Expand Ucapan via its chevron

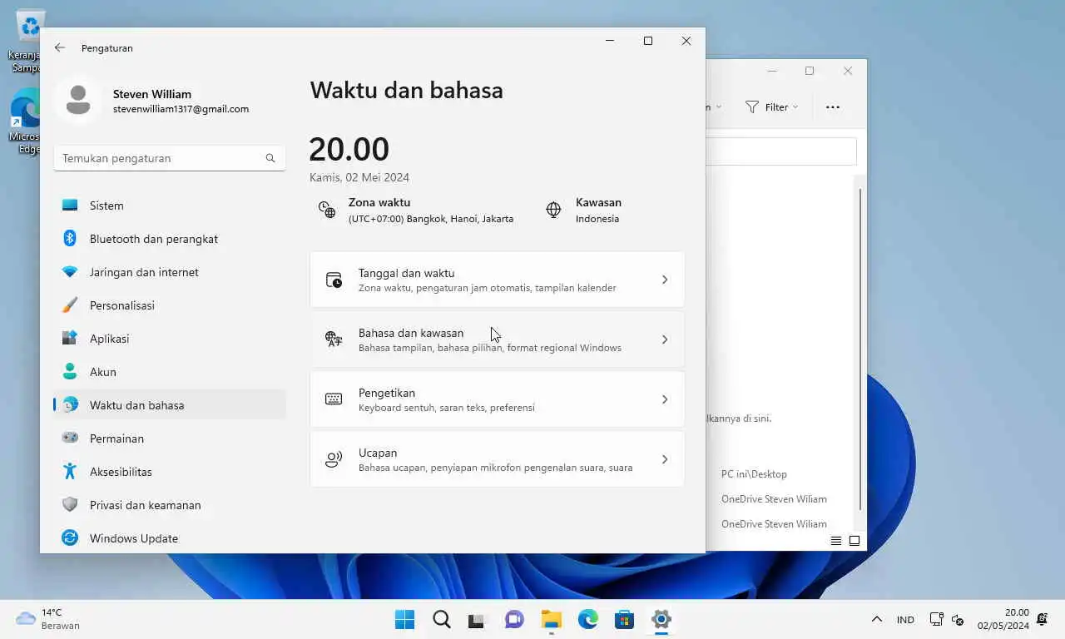click(664, 459)
